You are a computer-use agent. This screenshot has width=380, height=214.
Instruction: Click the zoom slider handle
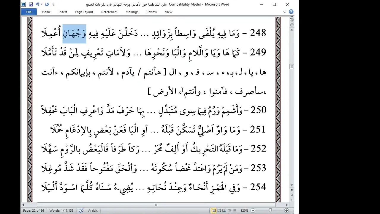point(270,210)
